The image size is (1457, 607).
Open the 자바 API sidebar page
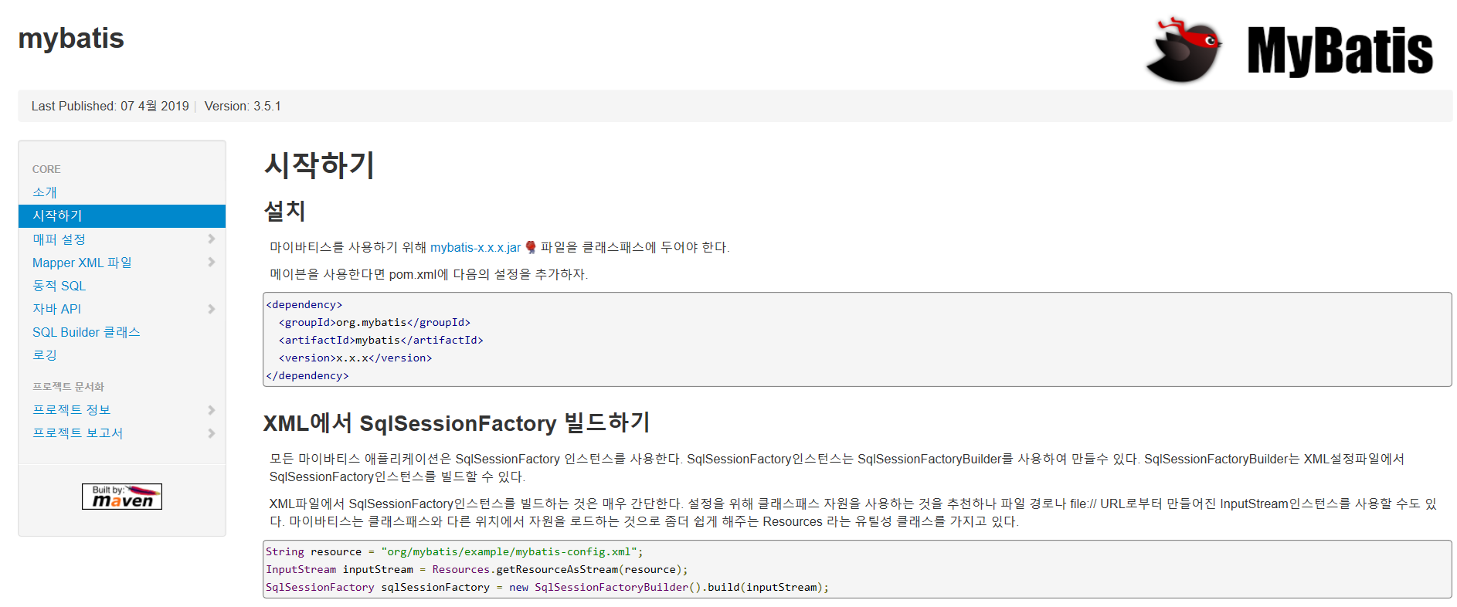[x=56, y=309]
